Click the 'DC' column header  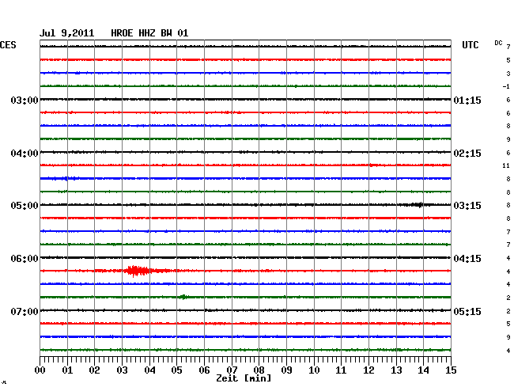point(498,43)
